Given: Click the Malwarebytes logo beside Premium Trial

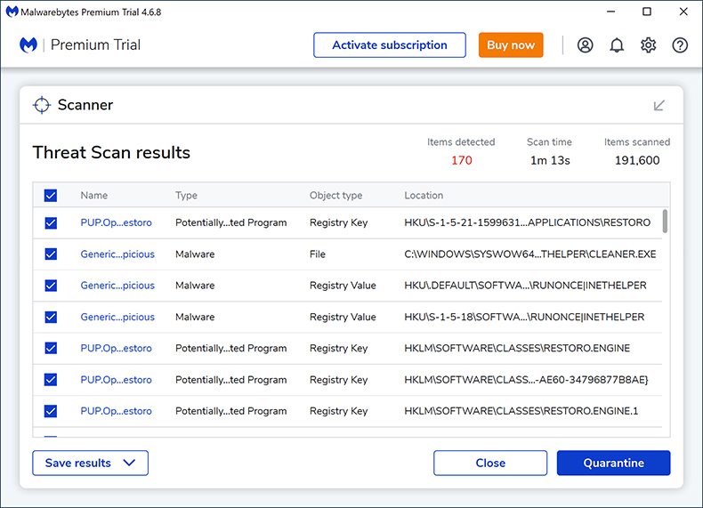Looking at the screenshot, I should click(28, 44).
